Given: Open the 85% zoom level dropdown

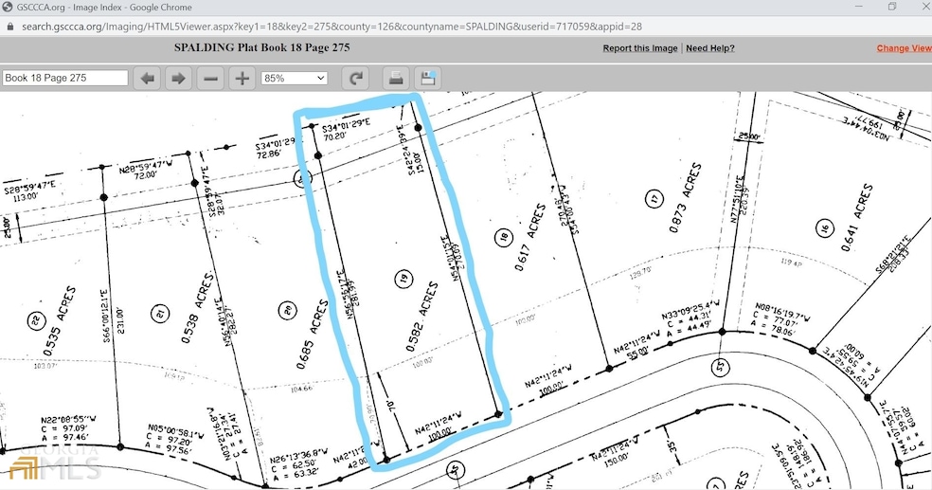Looking at the screenshot, I should (x=294, y=79).
